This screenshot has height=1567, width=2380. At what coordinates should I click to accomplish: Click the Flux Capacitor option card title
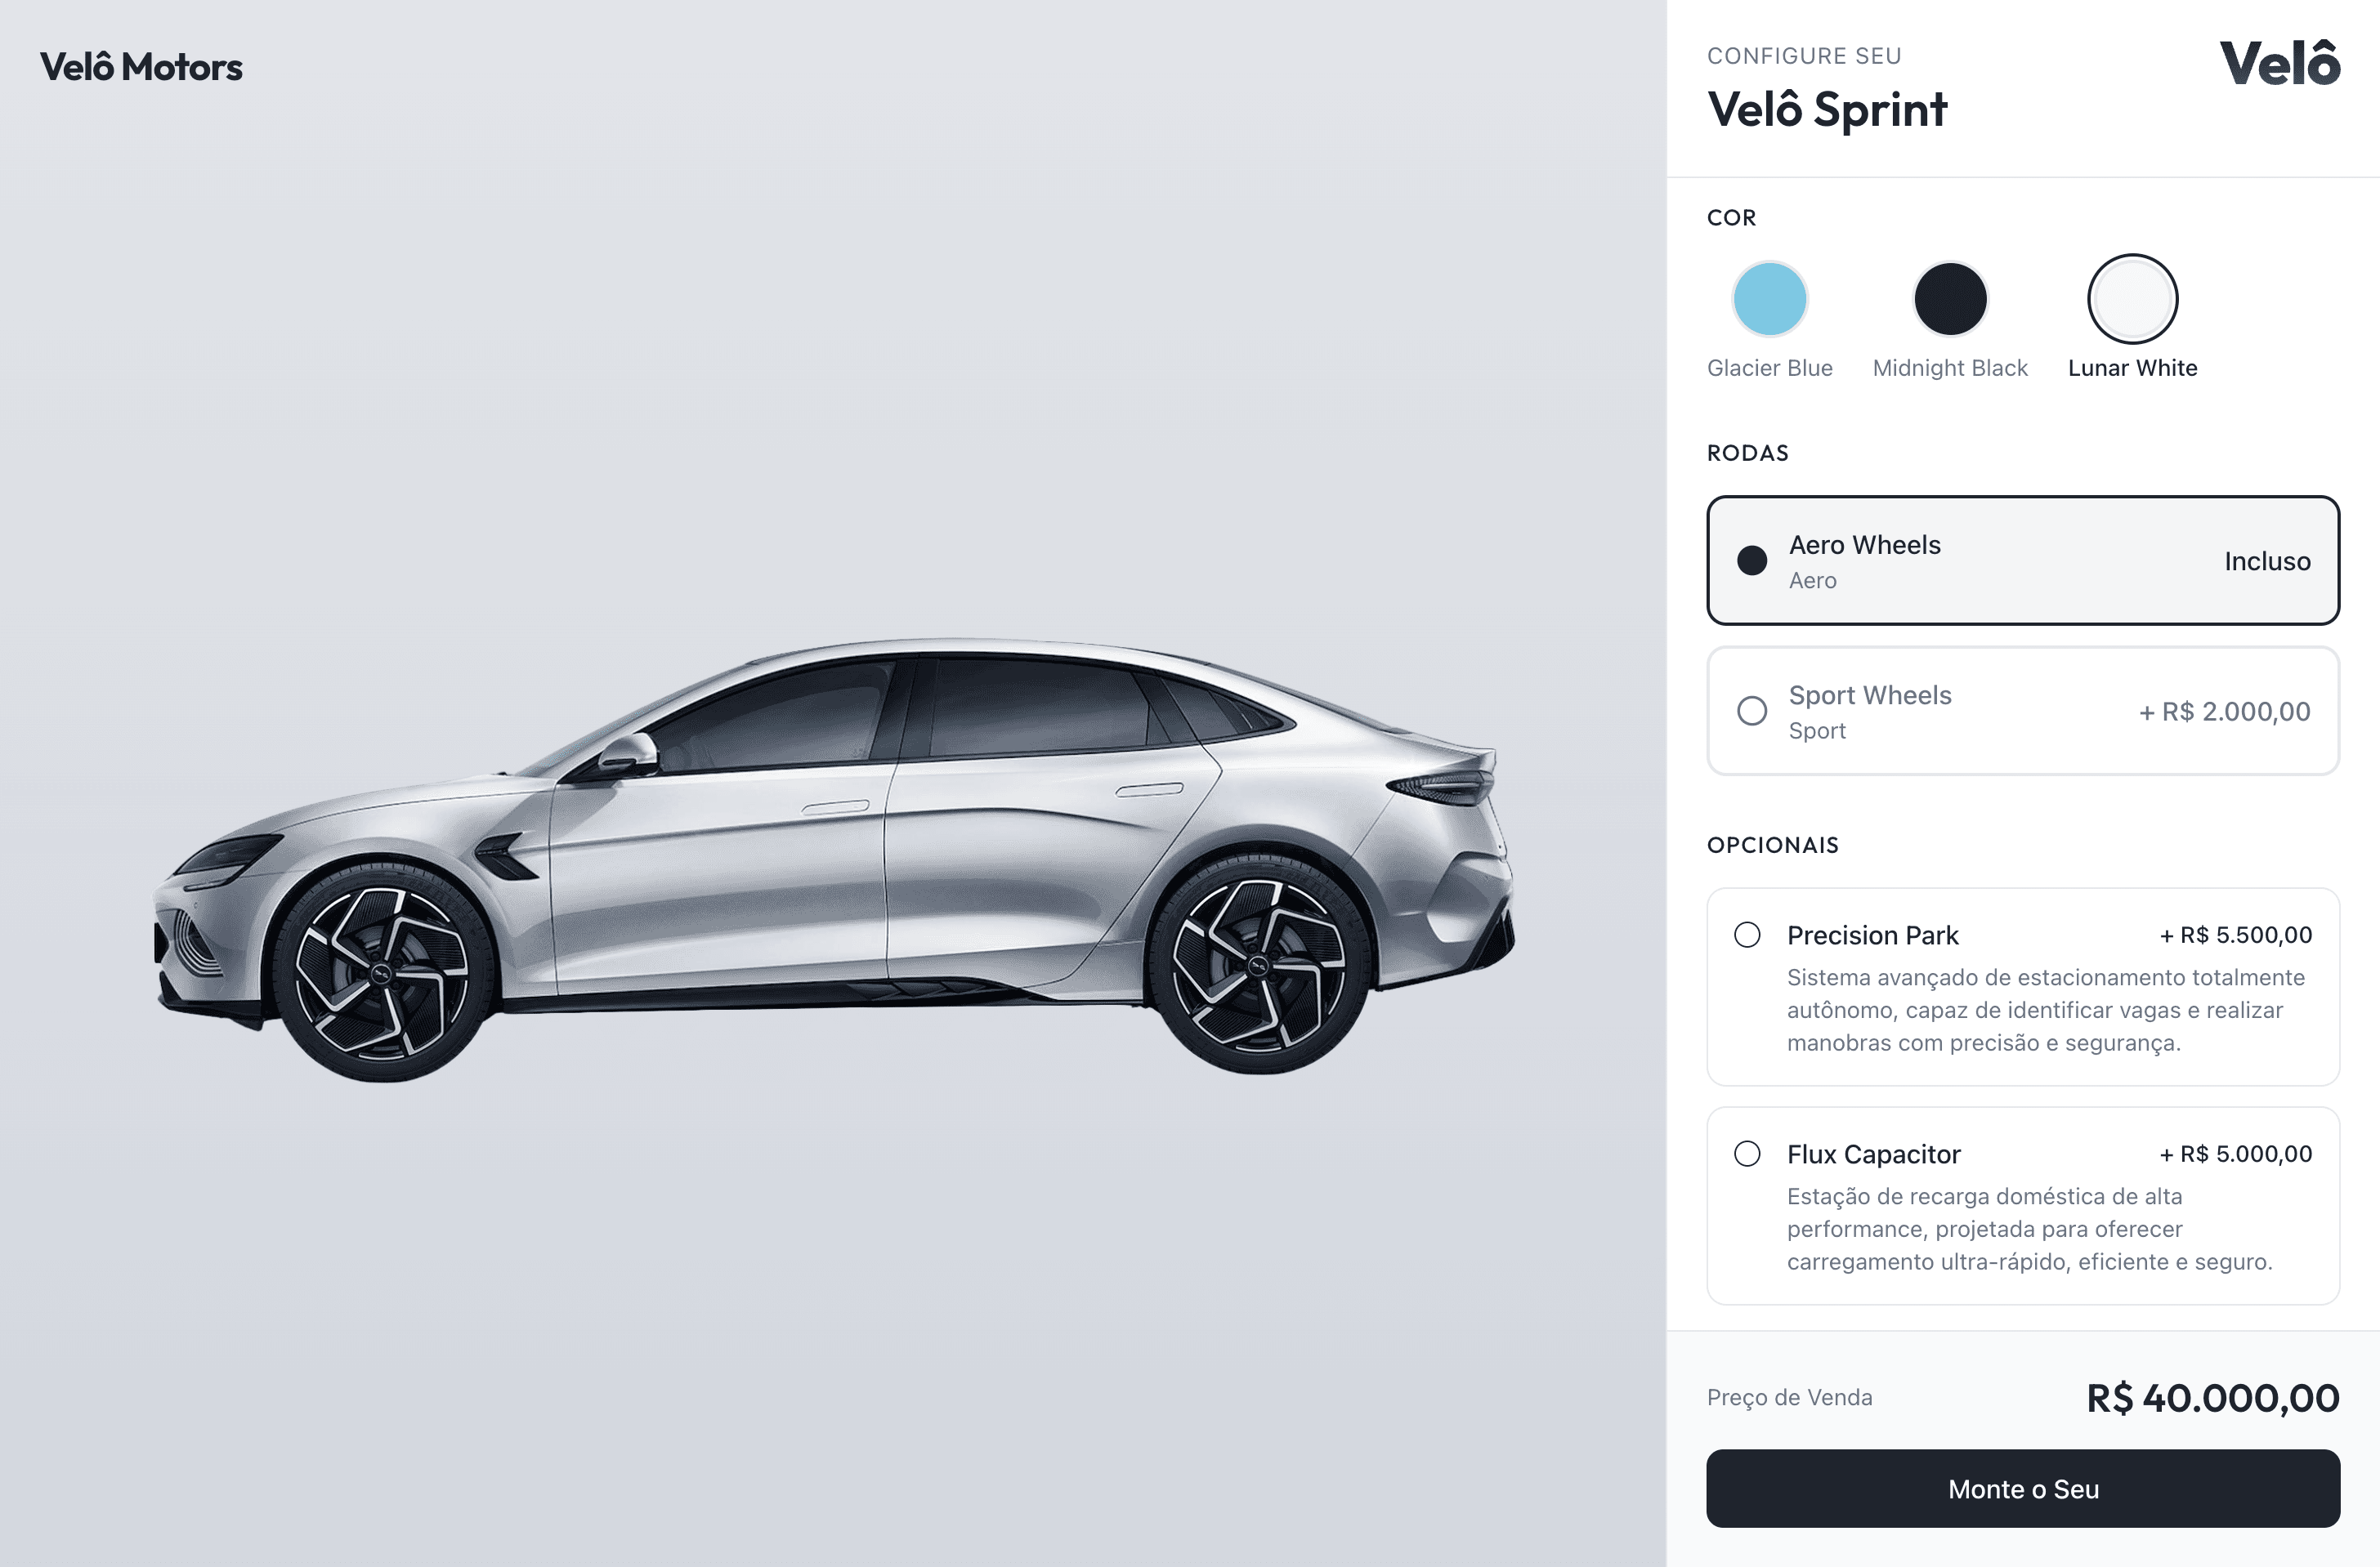pyautogui.click(x=1873, y=1154)
